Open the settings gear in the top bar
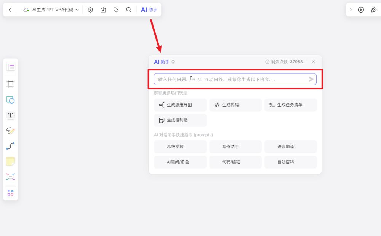Screen dimensions: 381x236 coord(90,10)
